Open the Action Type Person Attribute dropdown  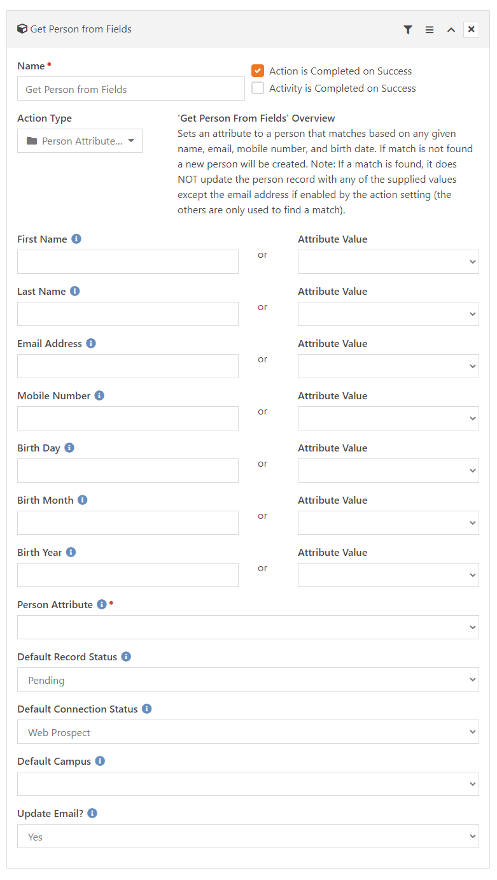coord(80,141)
